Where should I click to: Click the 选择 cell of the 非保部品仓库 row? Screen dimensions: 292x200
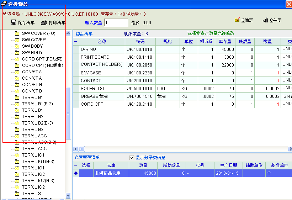86,173
